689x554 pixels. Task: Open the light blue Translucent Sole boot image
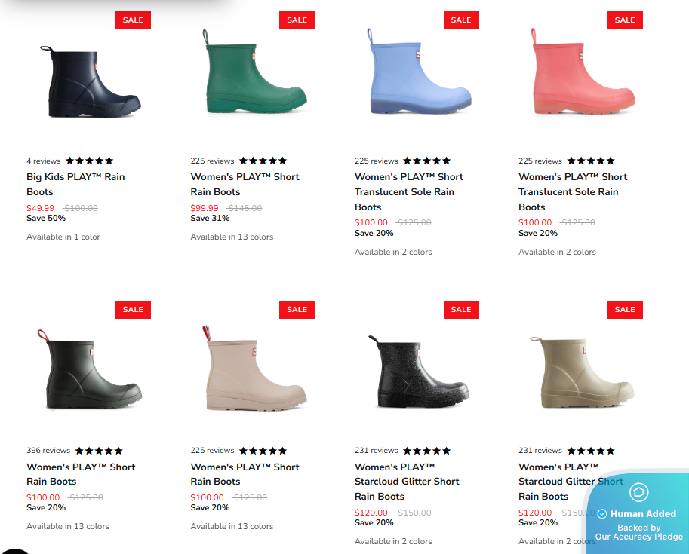point(419,71)
